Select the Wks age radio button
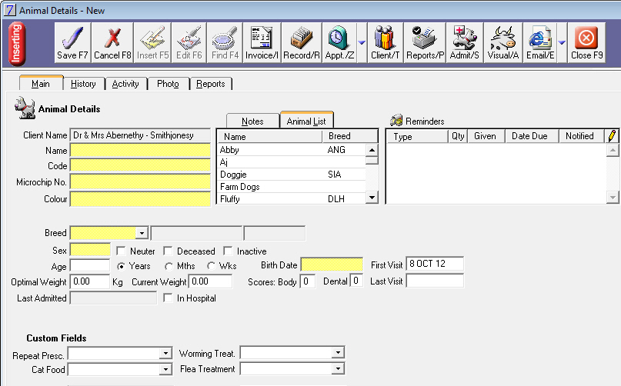 tap(211, 266)
